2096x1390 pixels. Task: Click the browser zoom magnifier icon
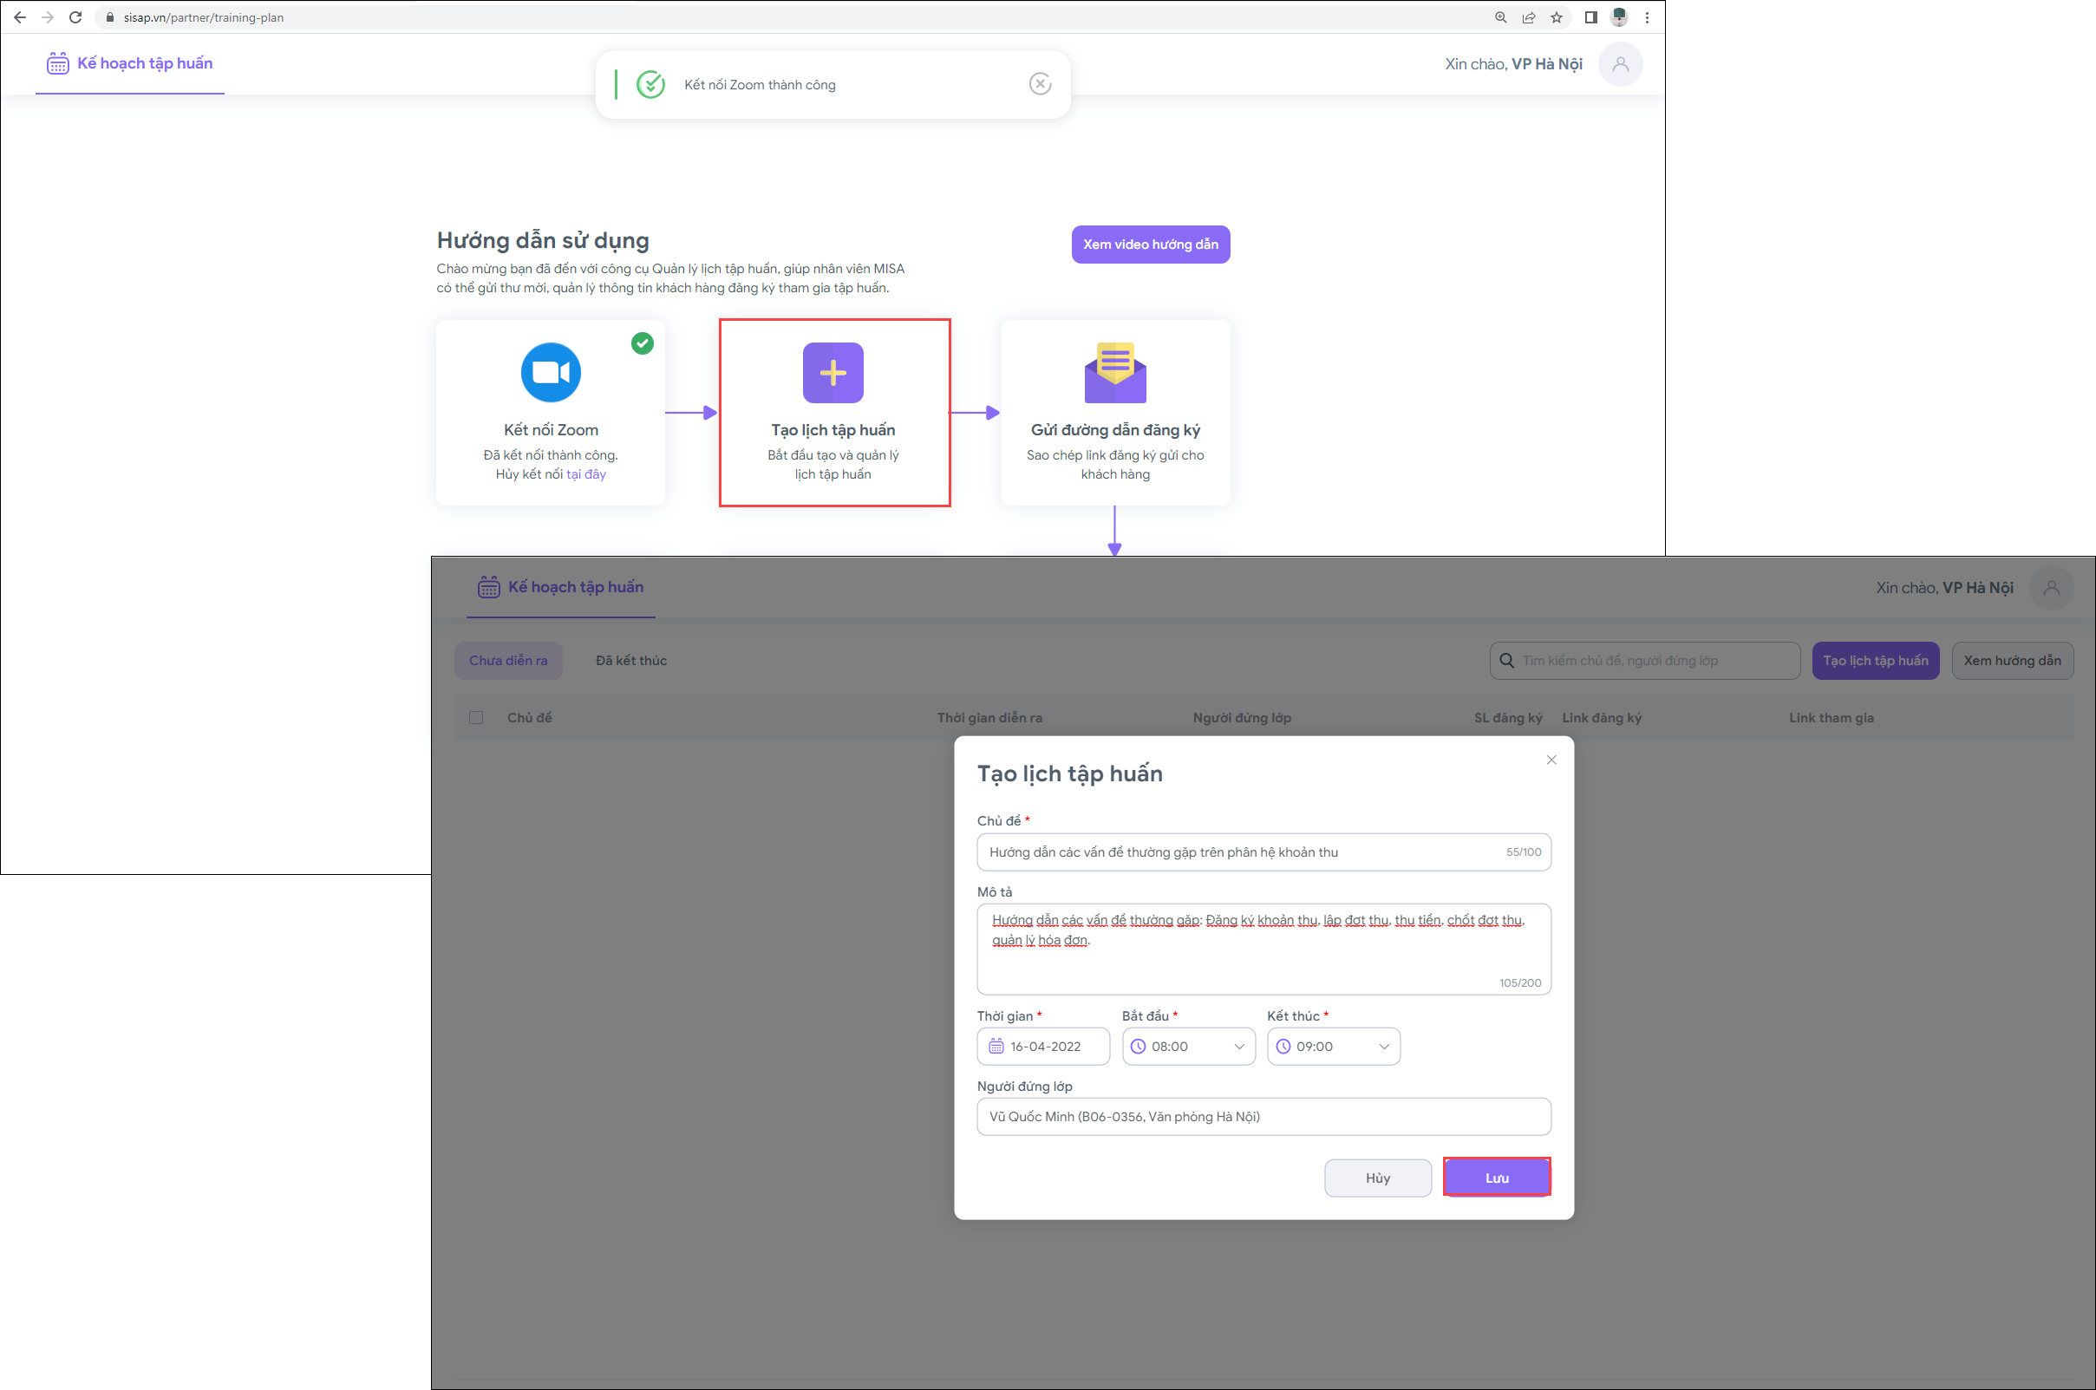coord(1500,16)
